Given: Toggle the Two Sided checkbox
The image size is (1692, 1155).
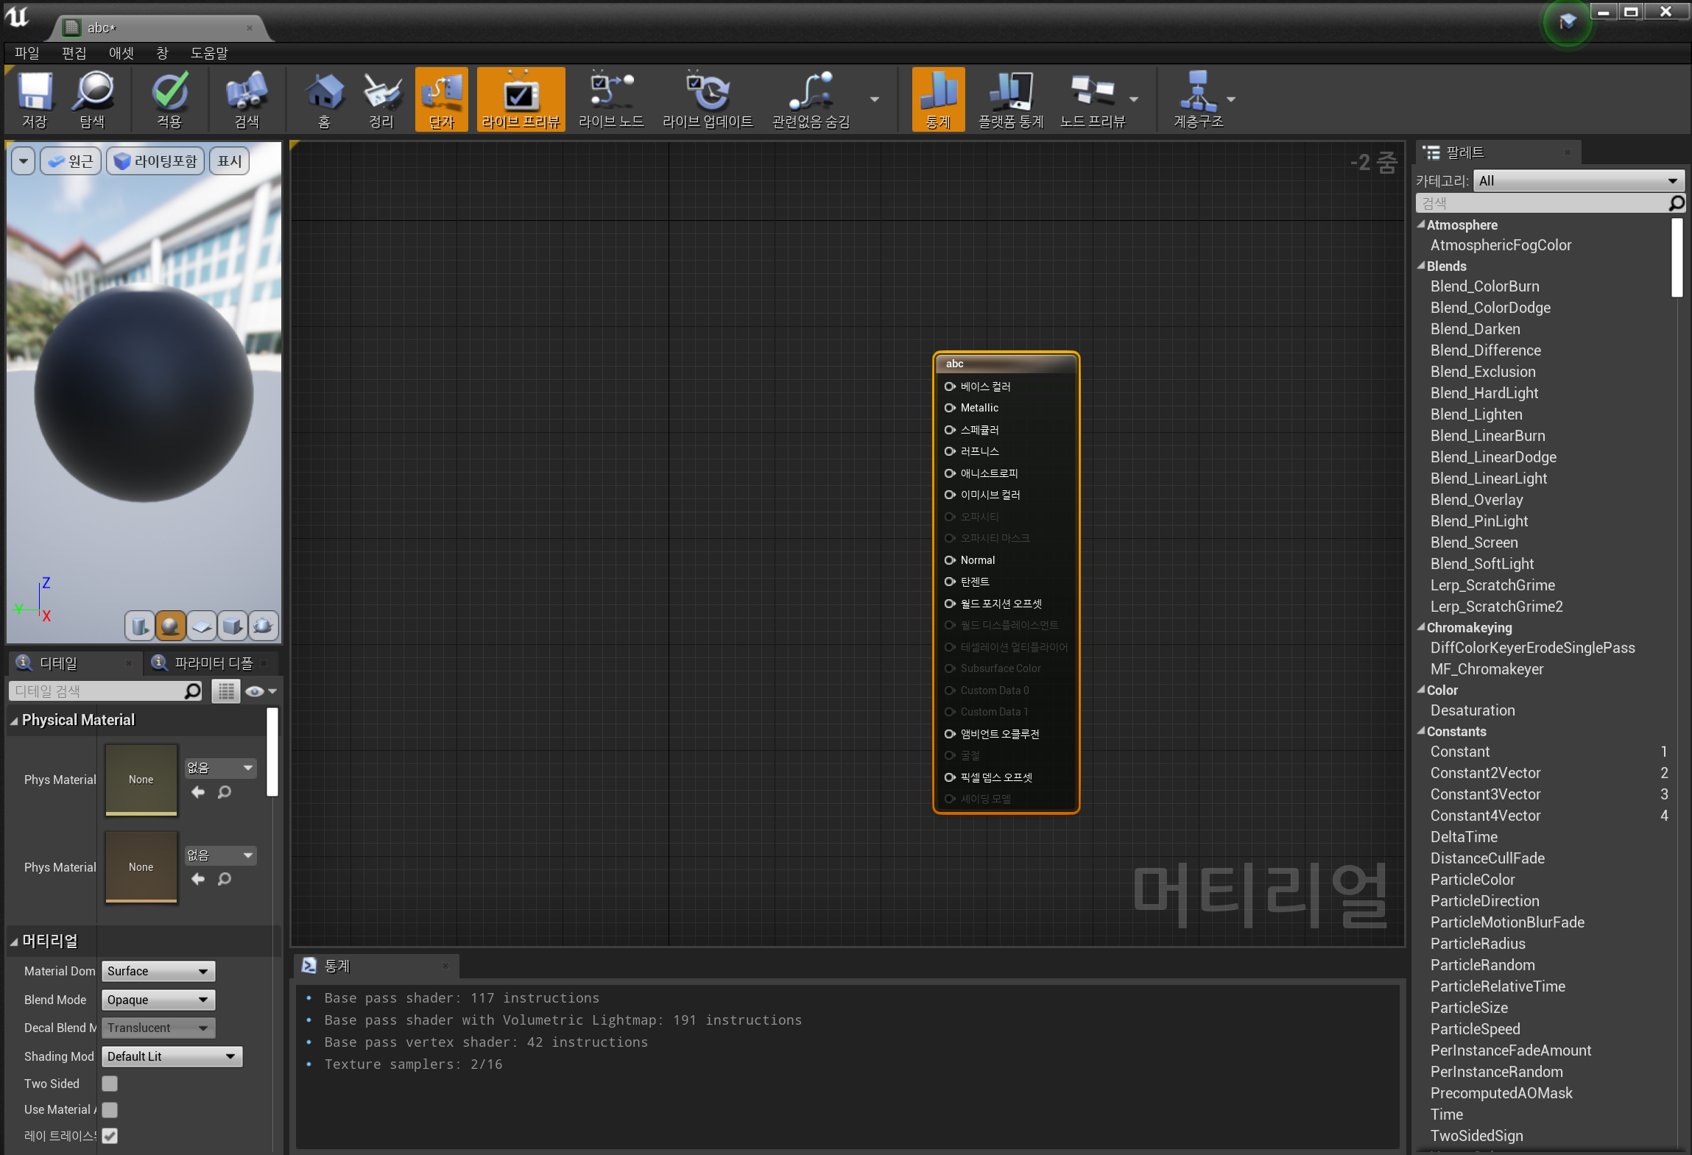Looking at the screenshot, I should 110,1084.
